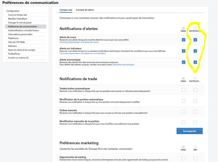This screenshot has height=162, width=218.
Task: Switch to the Compte de démo tab
Action: [x=85, y=10]
